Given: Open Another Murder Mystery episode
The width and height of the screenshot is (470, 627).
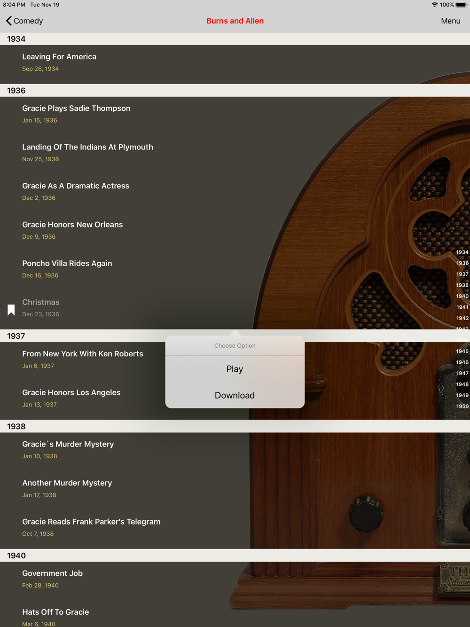Looking at the screenshot, I should (x=235, y=491).
